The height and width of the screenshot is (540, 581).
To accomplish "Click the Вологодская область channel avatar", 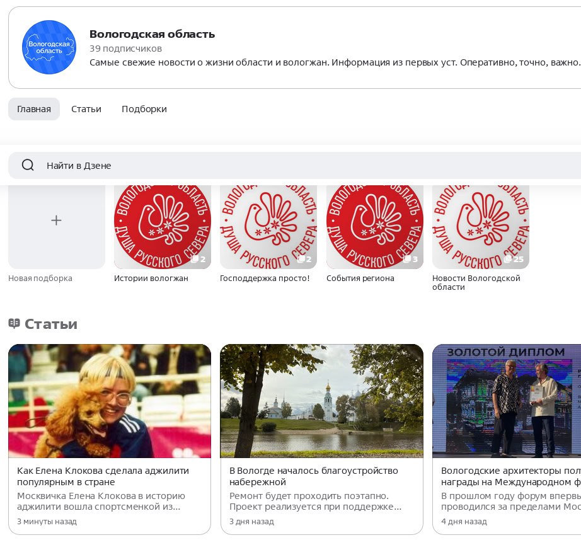I will (49, 47).
